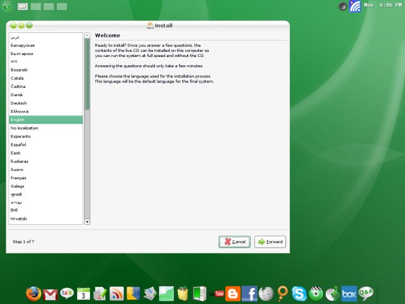The height and width of the screenshot is (304, 405).
Task: Open the green media player icon
Action: (316, 294)
